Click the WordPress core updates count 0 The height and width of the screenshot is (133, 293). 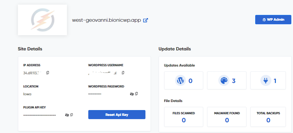click(x=190, y=81)
